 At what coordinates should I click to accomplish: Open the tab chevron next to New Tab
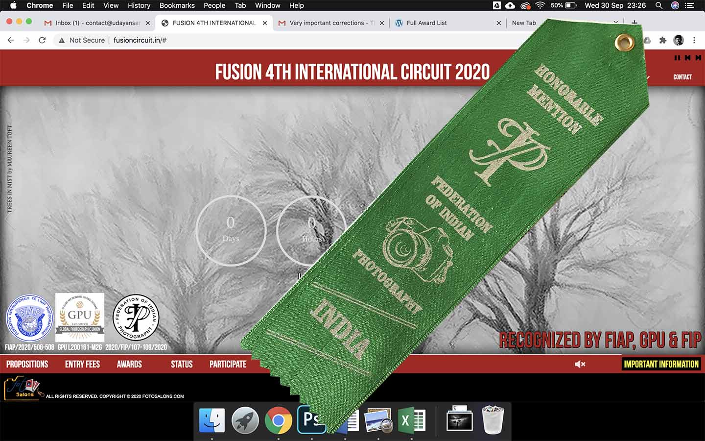615,23
